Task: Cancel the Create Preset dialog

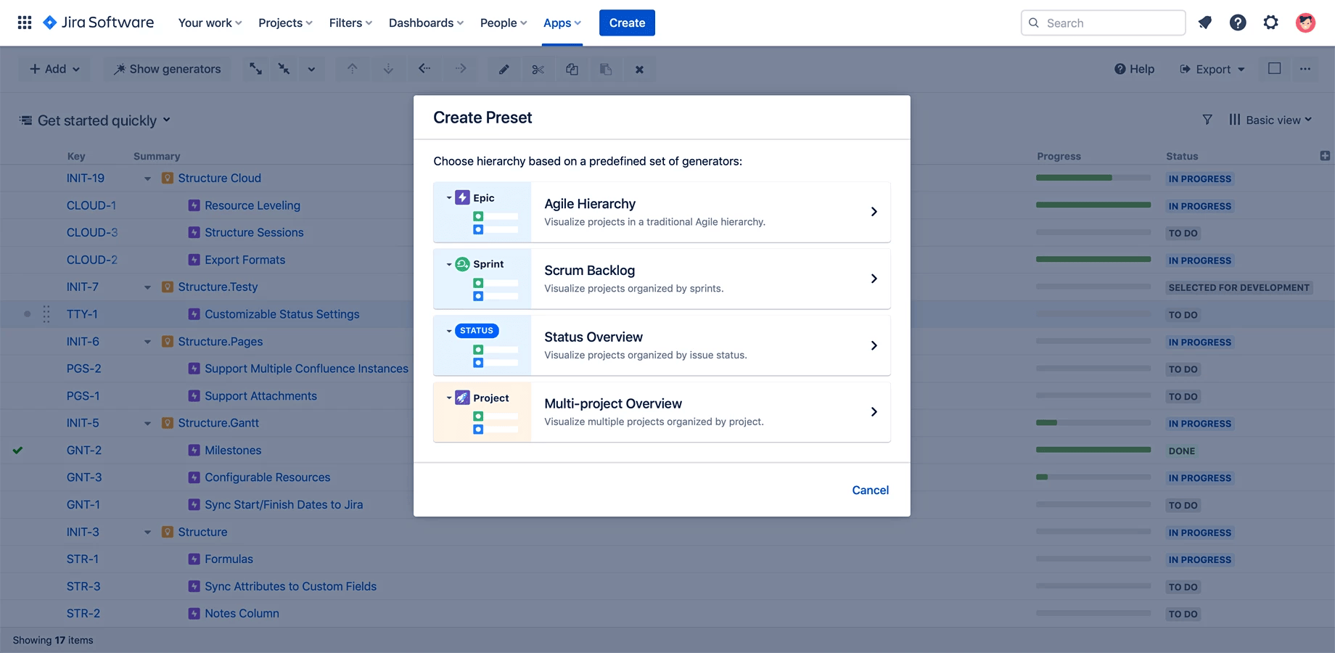Action: pyautogui.click(x=870, y=490)
